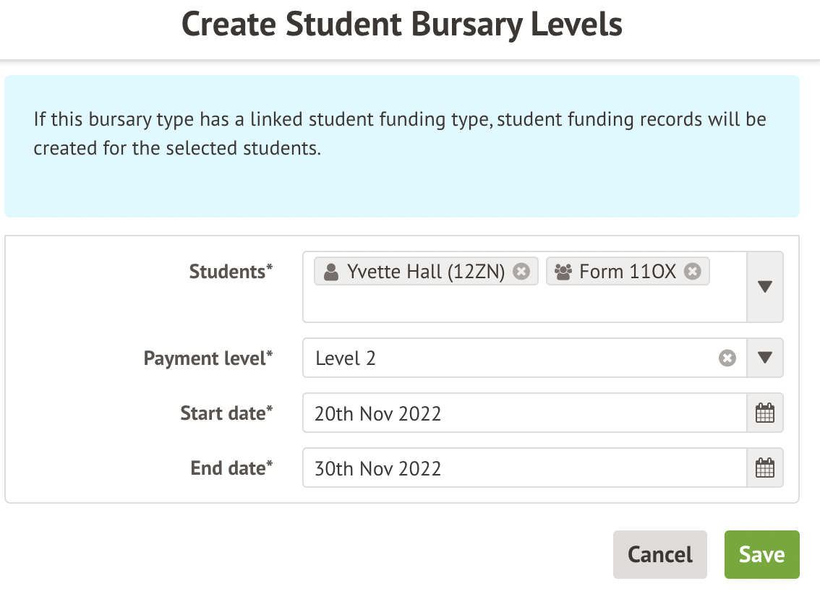This screenshot has width=820, height=607.
Task: Remove Yvette Hall (12ZN) from Students
Action: pyautogui.click(x=521, y=272)
